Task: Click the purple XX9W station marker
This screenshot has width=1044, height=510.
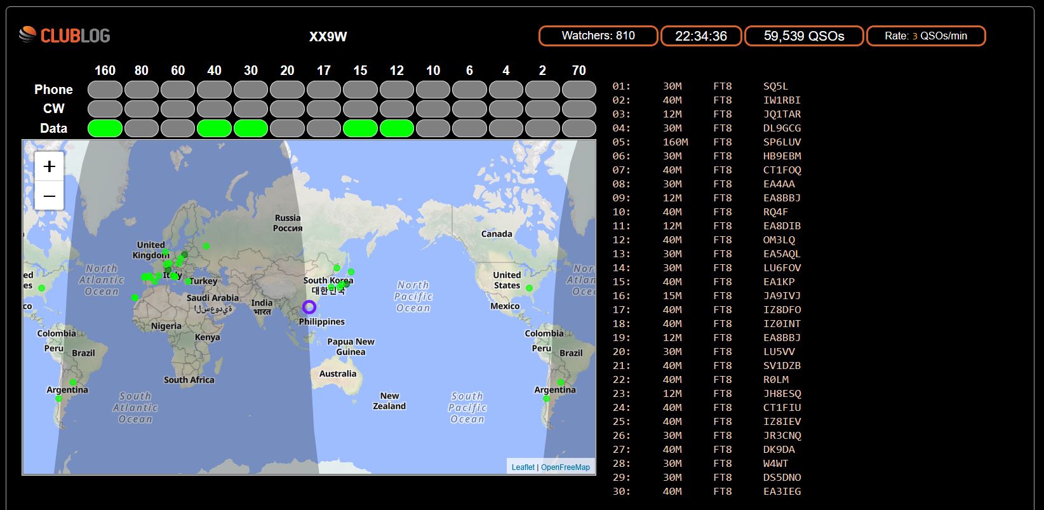Action: click(x=309, y=307)
